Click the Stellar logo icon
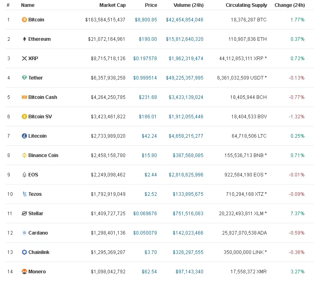314x281 pixels. pos(24,214)
